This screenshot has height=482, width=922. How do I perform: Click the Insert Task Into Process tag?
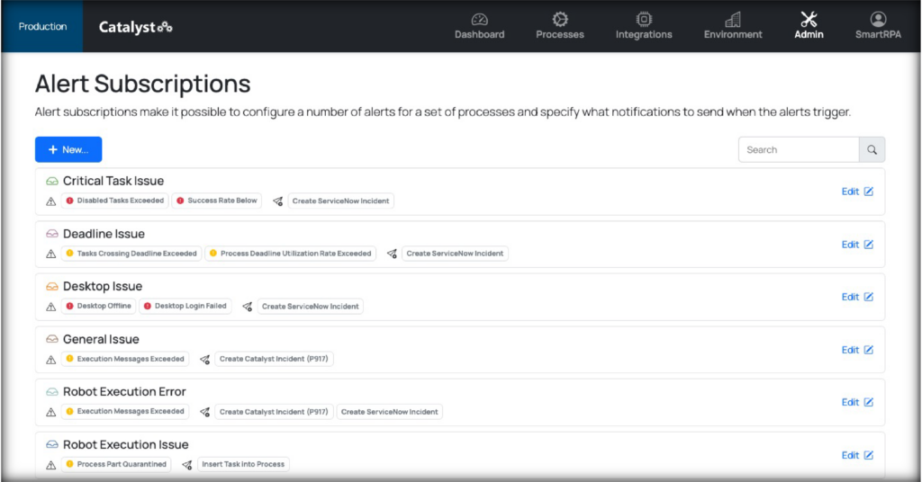point(244,464)
